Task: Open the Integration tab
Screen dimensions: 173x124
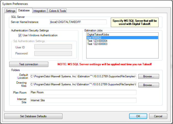Action: (40, 11)
